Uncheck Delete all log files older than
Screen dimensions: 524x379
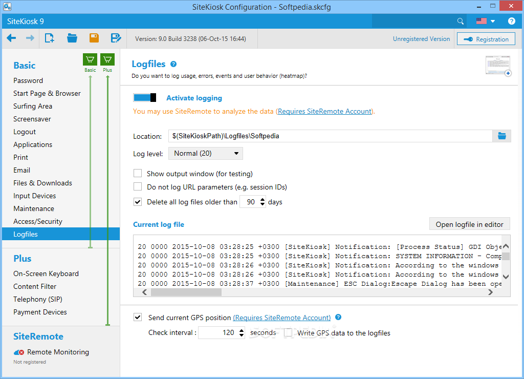137,202
